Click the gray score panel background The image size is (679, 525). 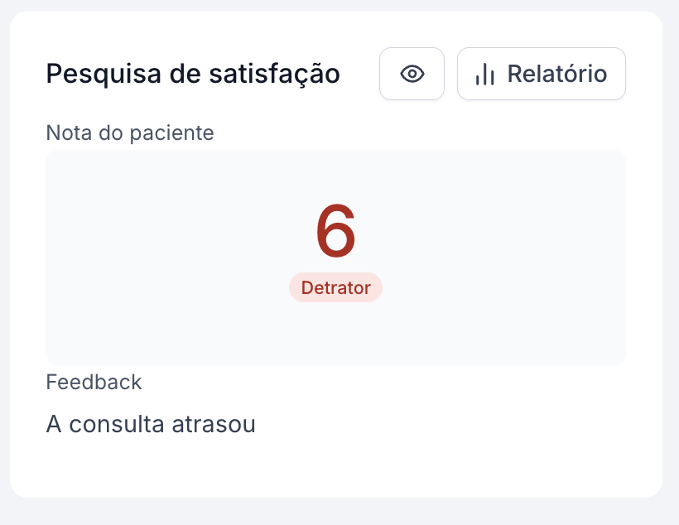pos(149,248)
